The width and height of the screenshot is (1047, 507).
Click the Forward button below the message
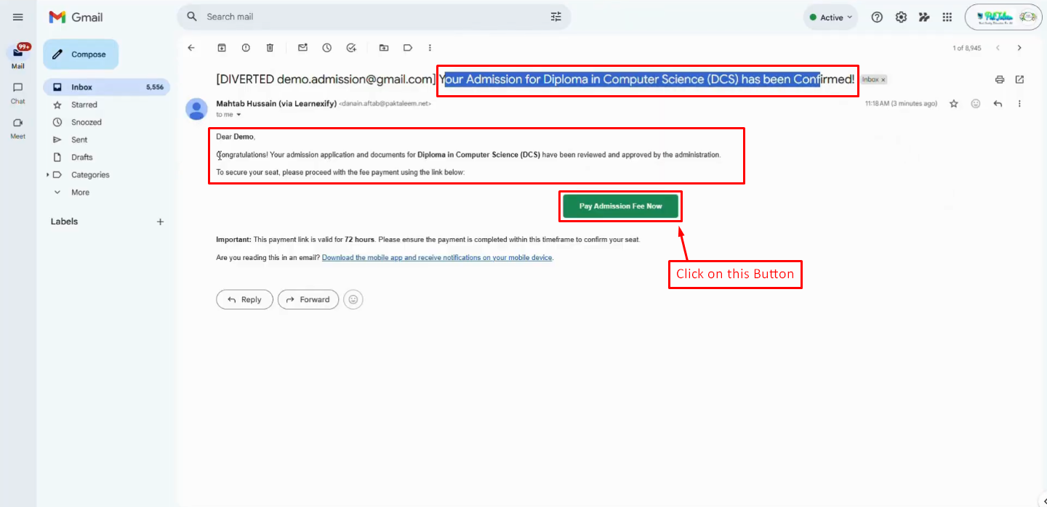pyautogui.click(x=308, y=299)
